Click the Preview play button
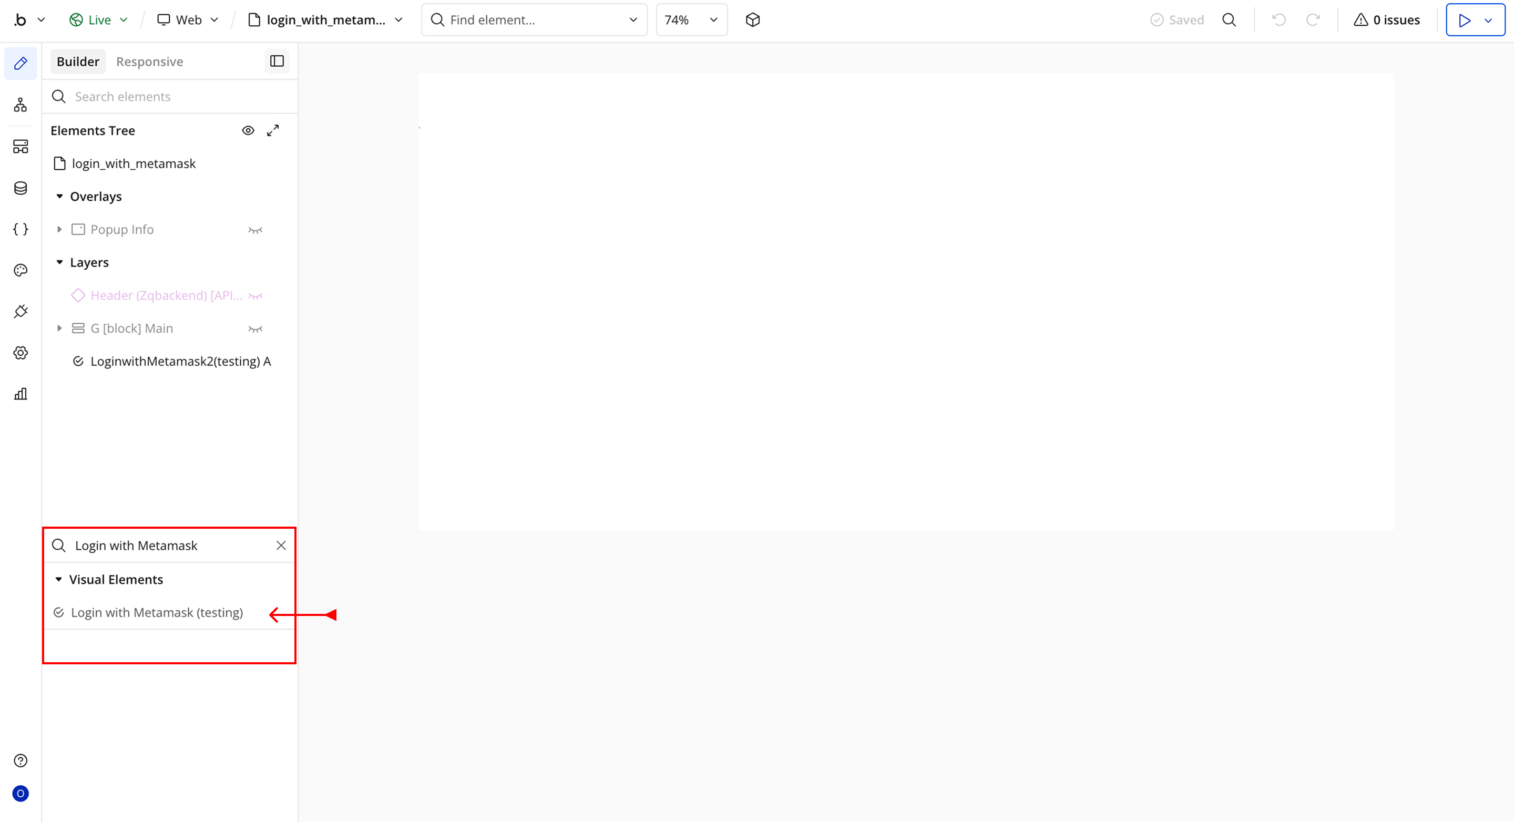 (x=1464, y=20)
